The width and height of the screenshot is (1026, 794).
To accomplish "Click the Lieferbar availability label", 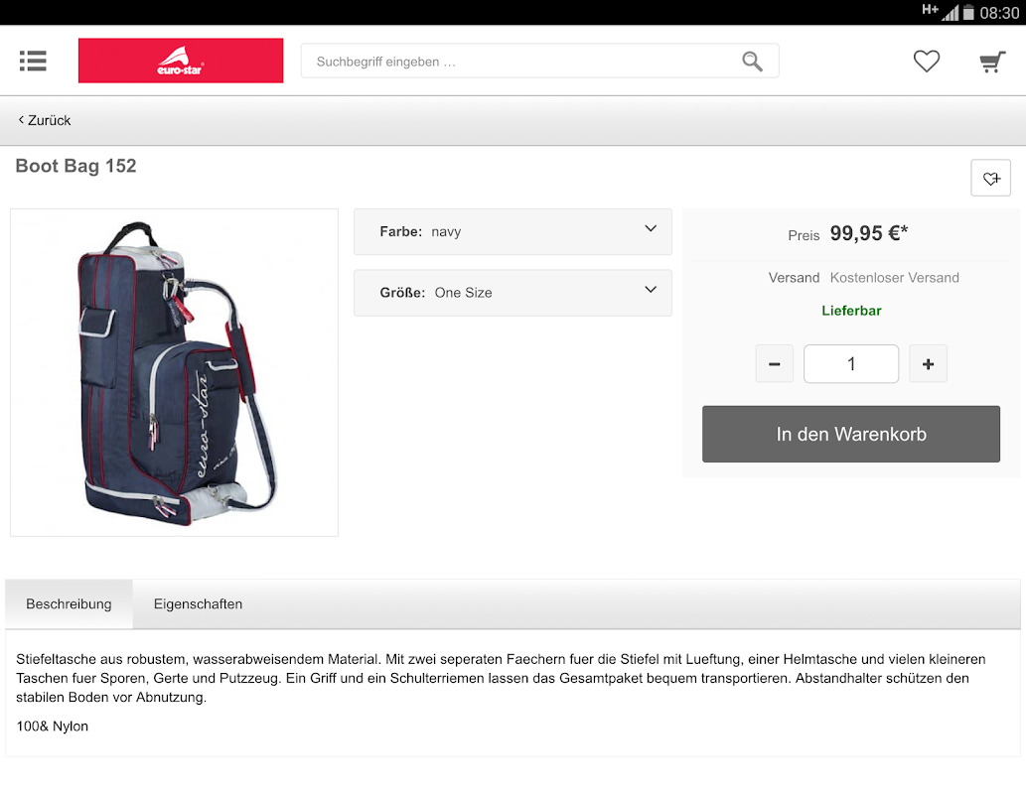I will click(850, 311).
